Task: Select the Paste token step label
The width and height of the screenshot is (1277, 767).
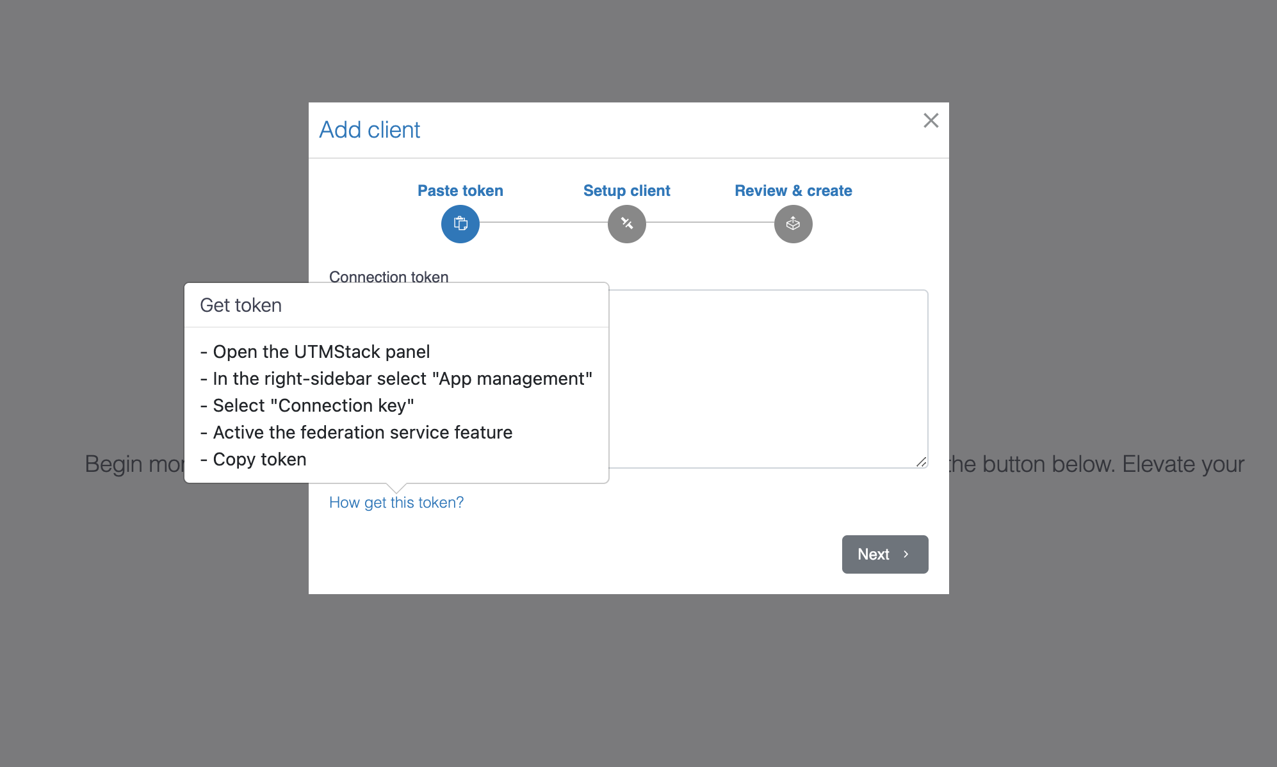Action: pos(460,191)
